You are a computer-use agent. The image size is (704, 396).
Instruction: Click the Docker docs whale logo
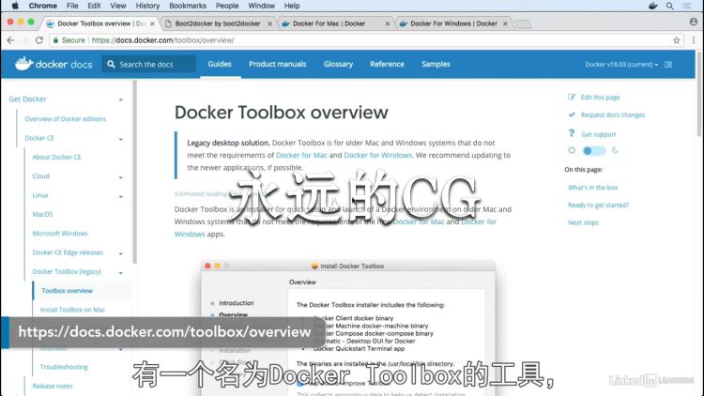point(23,64)
